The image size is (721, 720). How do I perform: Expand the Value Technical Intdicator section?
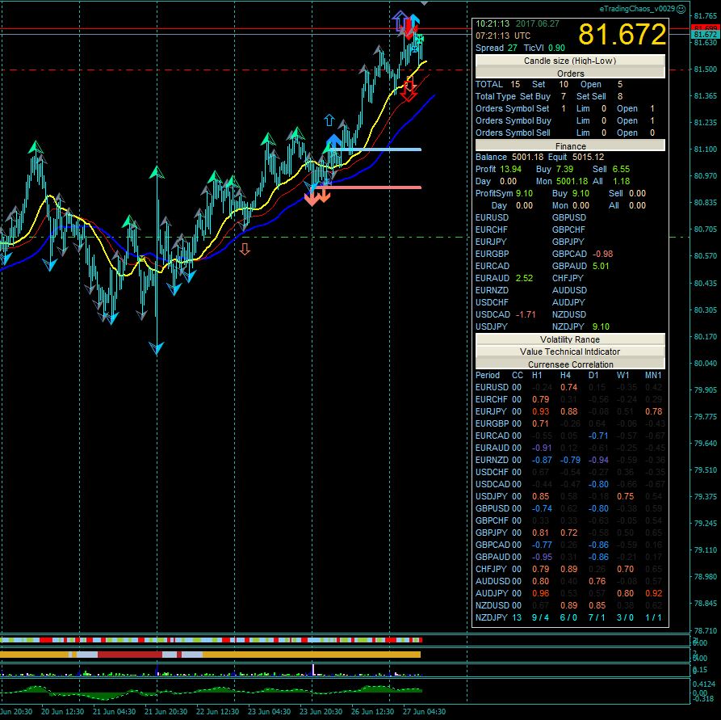click(570, 352)
